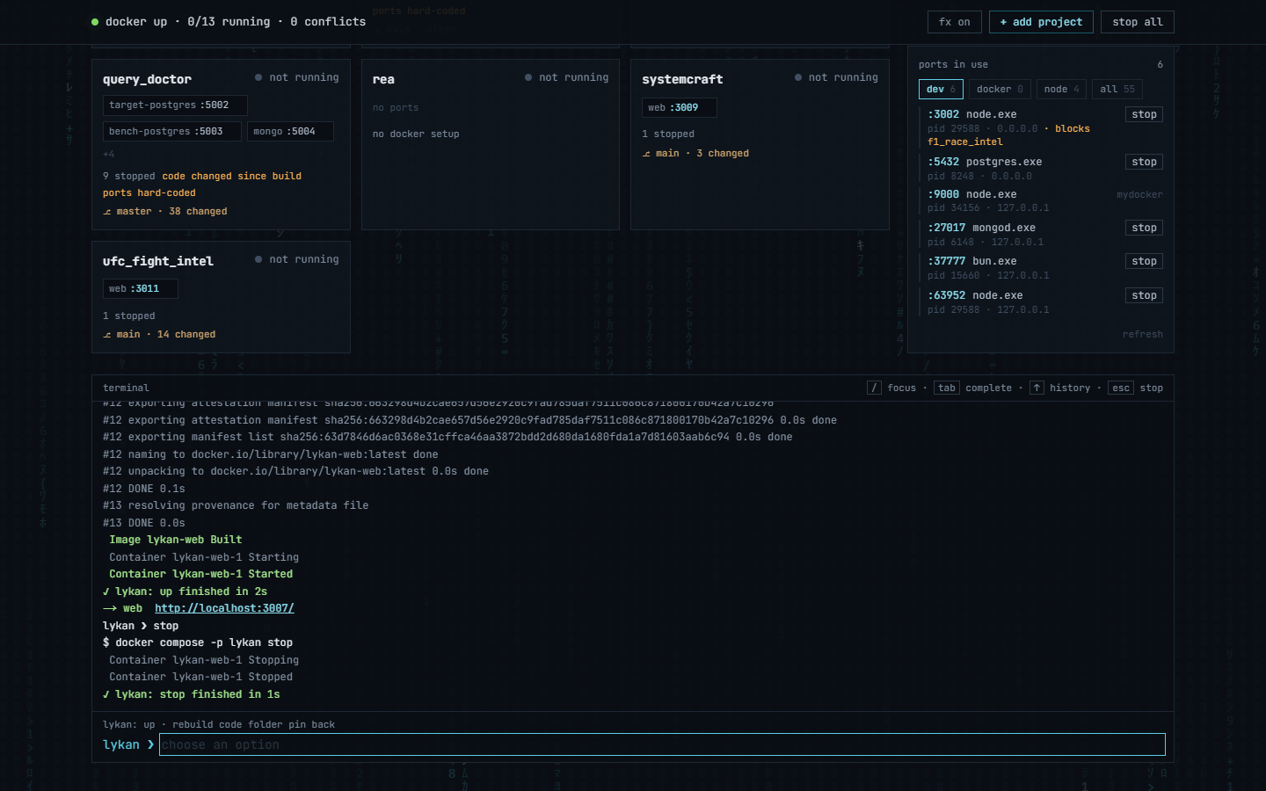Screen dimensions: 1266x791
Task: Switch to docker ports tab
Action: pos(1000,89)
